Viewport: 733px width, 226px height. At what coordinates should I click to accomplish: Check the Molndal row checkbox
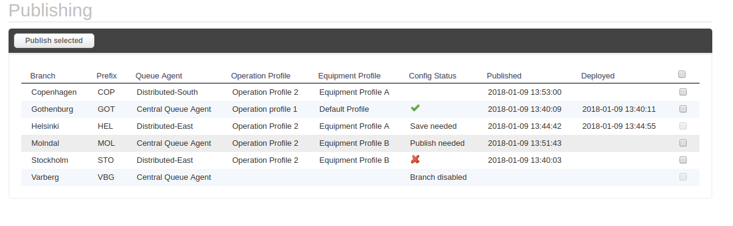point(683,143)
